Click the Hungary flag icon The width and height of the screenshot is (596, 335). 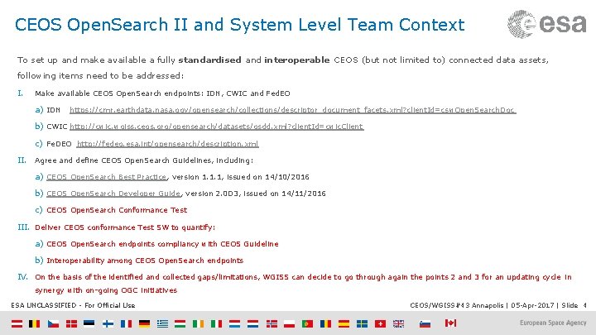[x=180, y=323]
